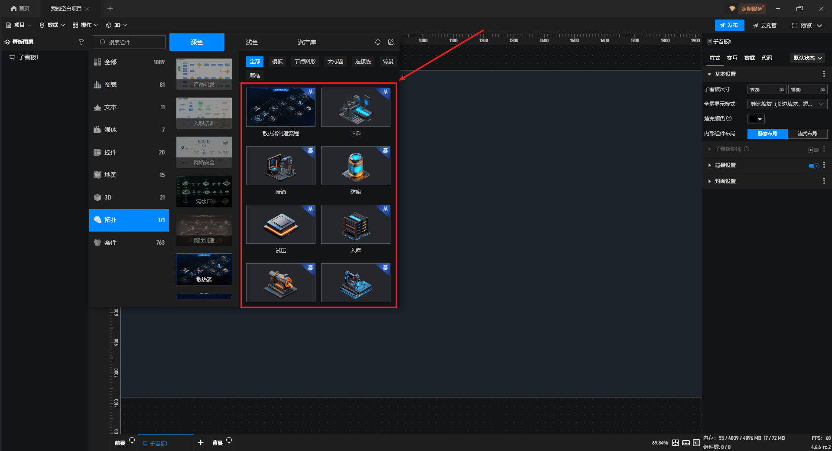This screenshot has height=451, width=832.
Task: Click the help icon beside 填充颜色
Action: (x=729, y=118)
